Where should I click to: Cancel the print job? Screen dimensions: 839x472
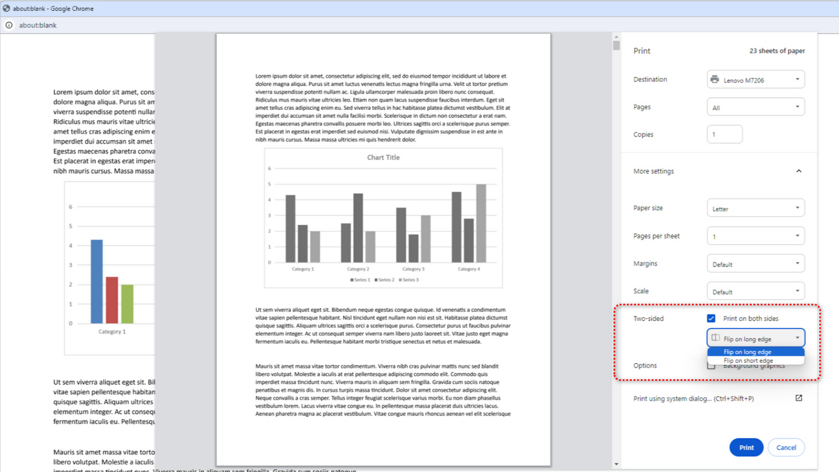pos(786,447)
